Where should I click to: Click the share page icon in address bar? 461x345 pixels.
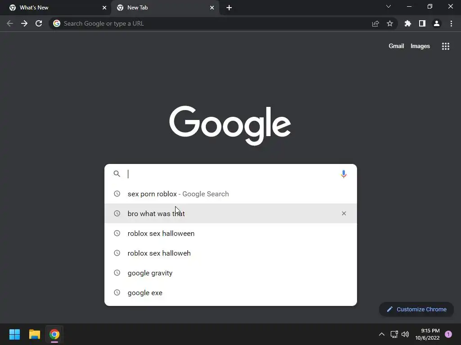tap(375, 23)
